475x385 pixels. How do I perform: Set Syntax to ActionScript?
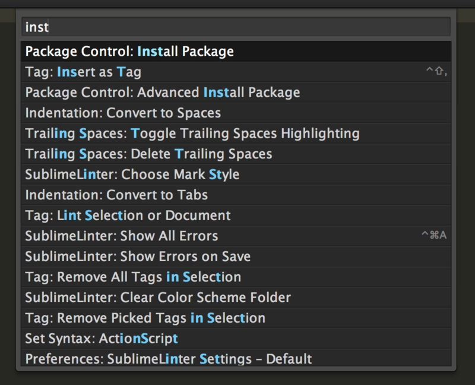click(x=102, y=339)
